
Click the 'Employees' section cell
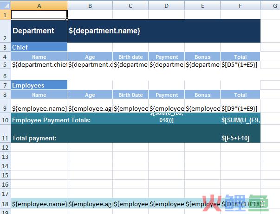39,85
